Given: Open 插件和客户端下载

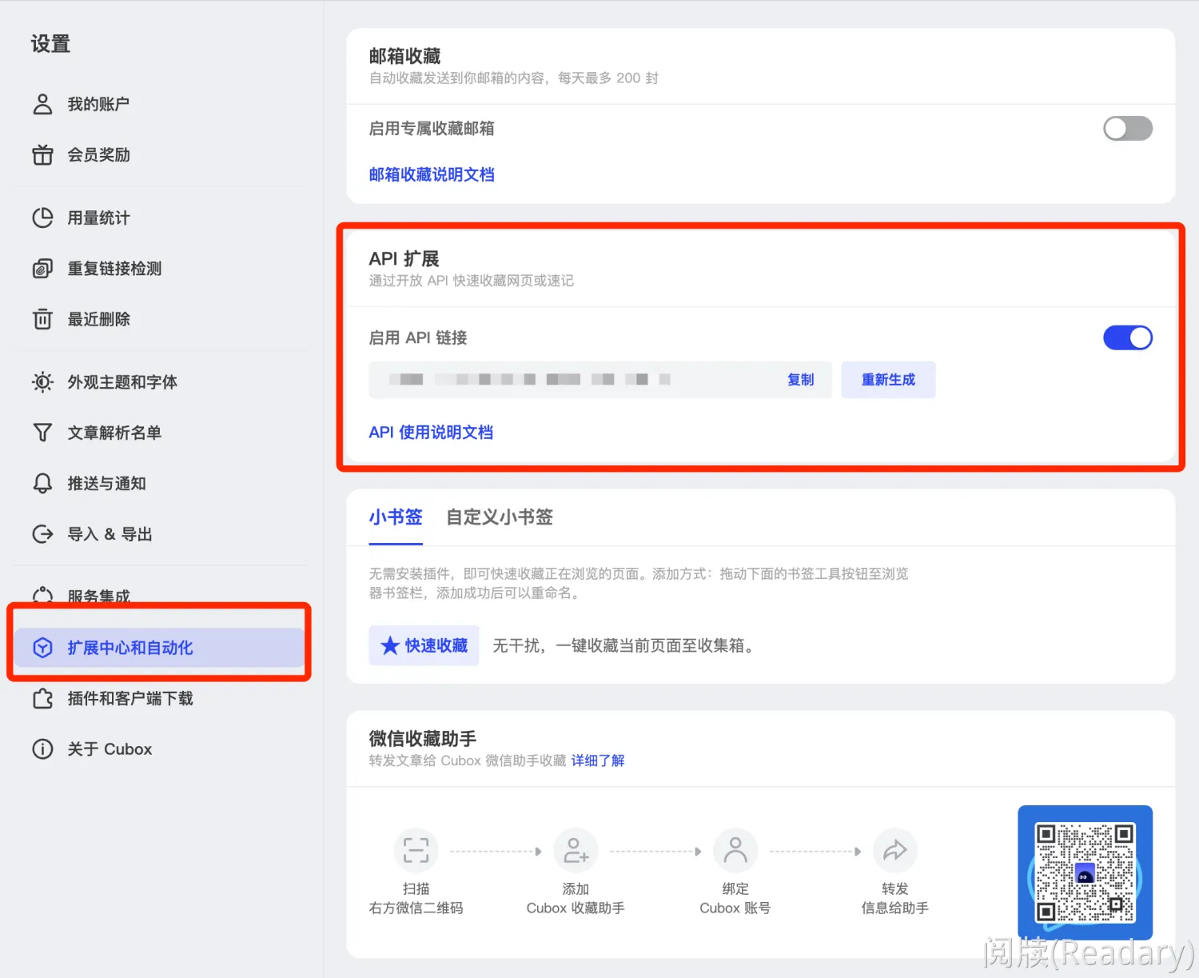Looking at the screenshot, I should [x=130, y=698].
